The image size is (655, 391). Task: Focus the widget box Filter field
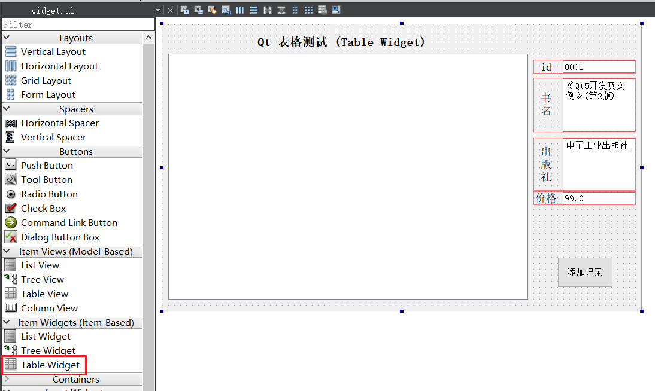point(78,25)
